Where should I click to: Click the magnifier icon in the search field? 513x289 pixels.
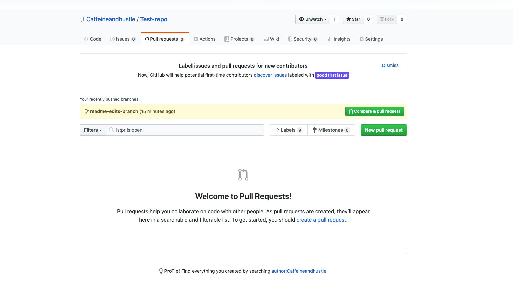(112, 130)
